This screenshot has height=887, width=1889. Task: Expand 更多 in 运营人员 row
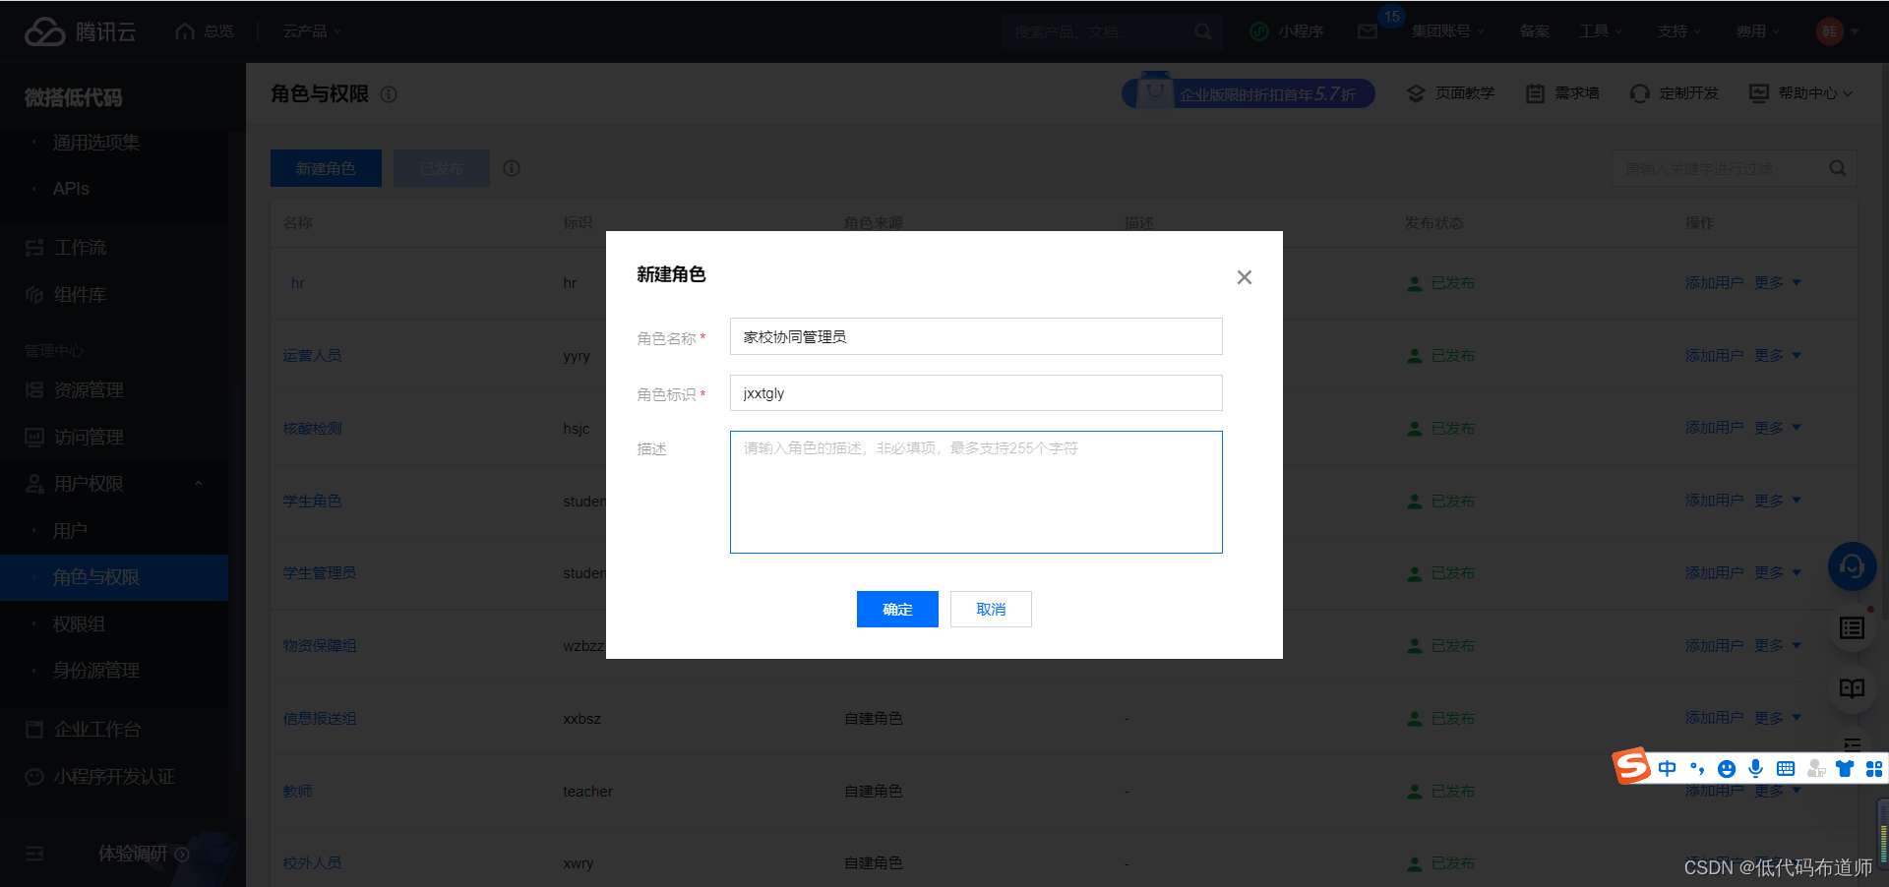click(1778, 356)
